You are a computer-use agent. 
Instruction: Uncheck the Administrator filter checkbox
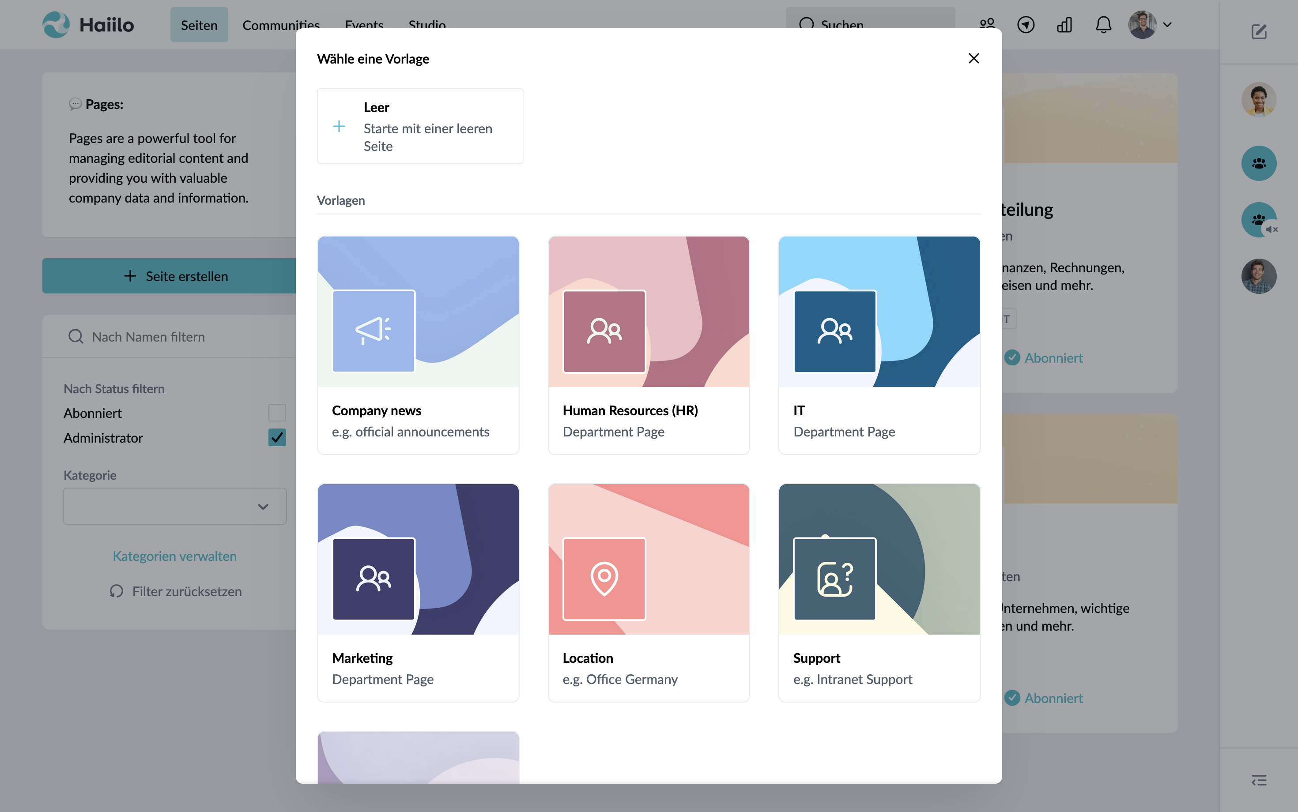(x=277, y=438)
